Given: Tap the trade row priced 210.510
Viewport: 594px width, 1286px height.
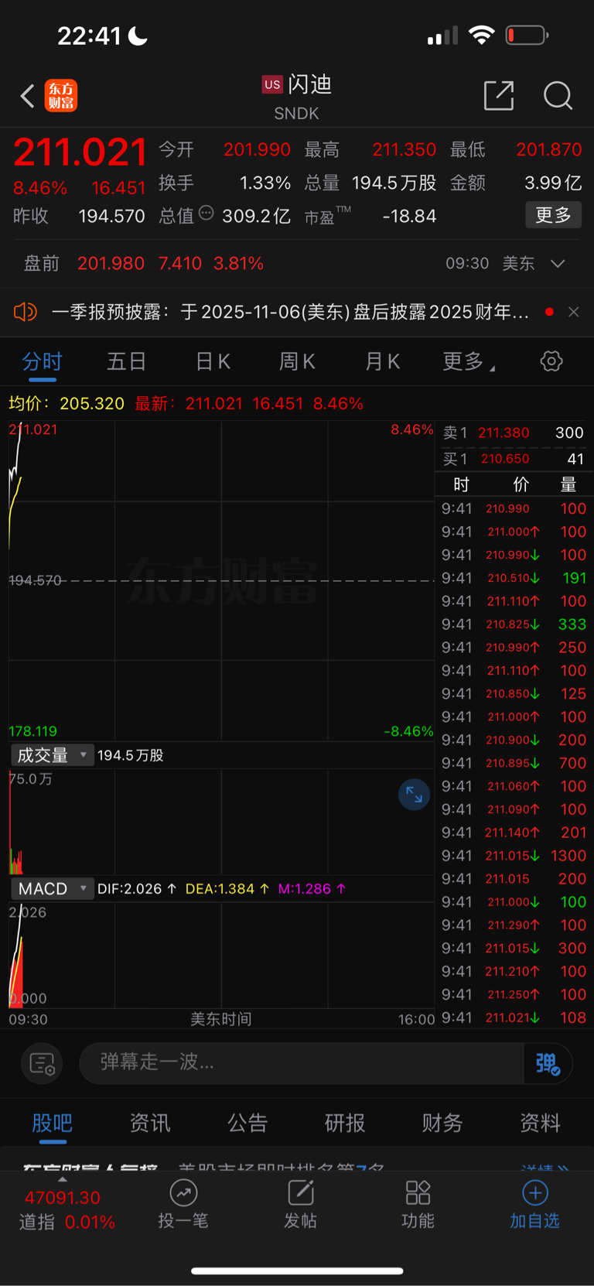Looking at the screenshot, I should coord(514,578).
